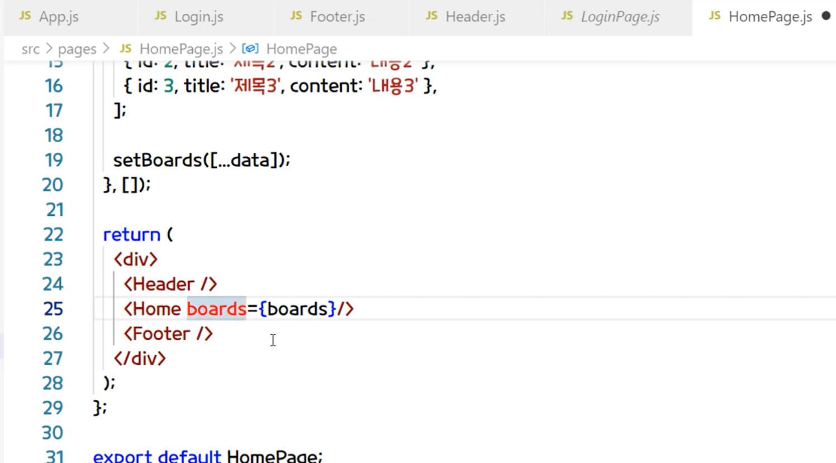The height and width of the screenshot is (463, 836).
Task: Click the symbol icon before HomePage breadcrumb
Action: (x=250, y=49)
